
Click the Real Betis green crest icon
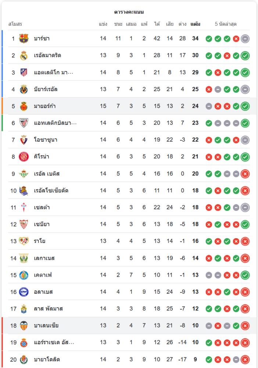[24, 174]
